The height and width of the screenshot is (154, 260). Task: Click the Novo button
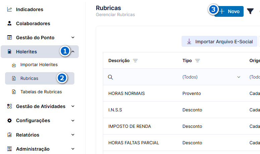(229, 11)
